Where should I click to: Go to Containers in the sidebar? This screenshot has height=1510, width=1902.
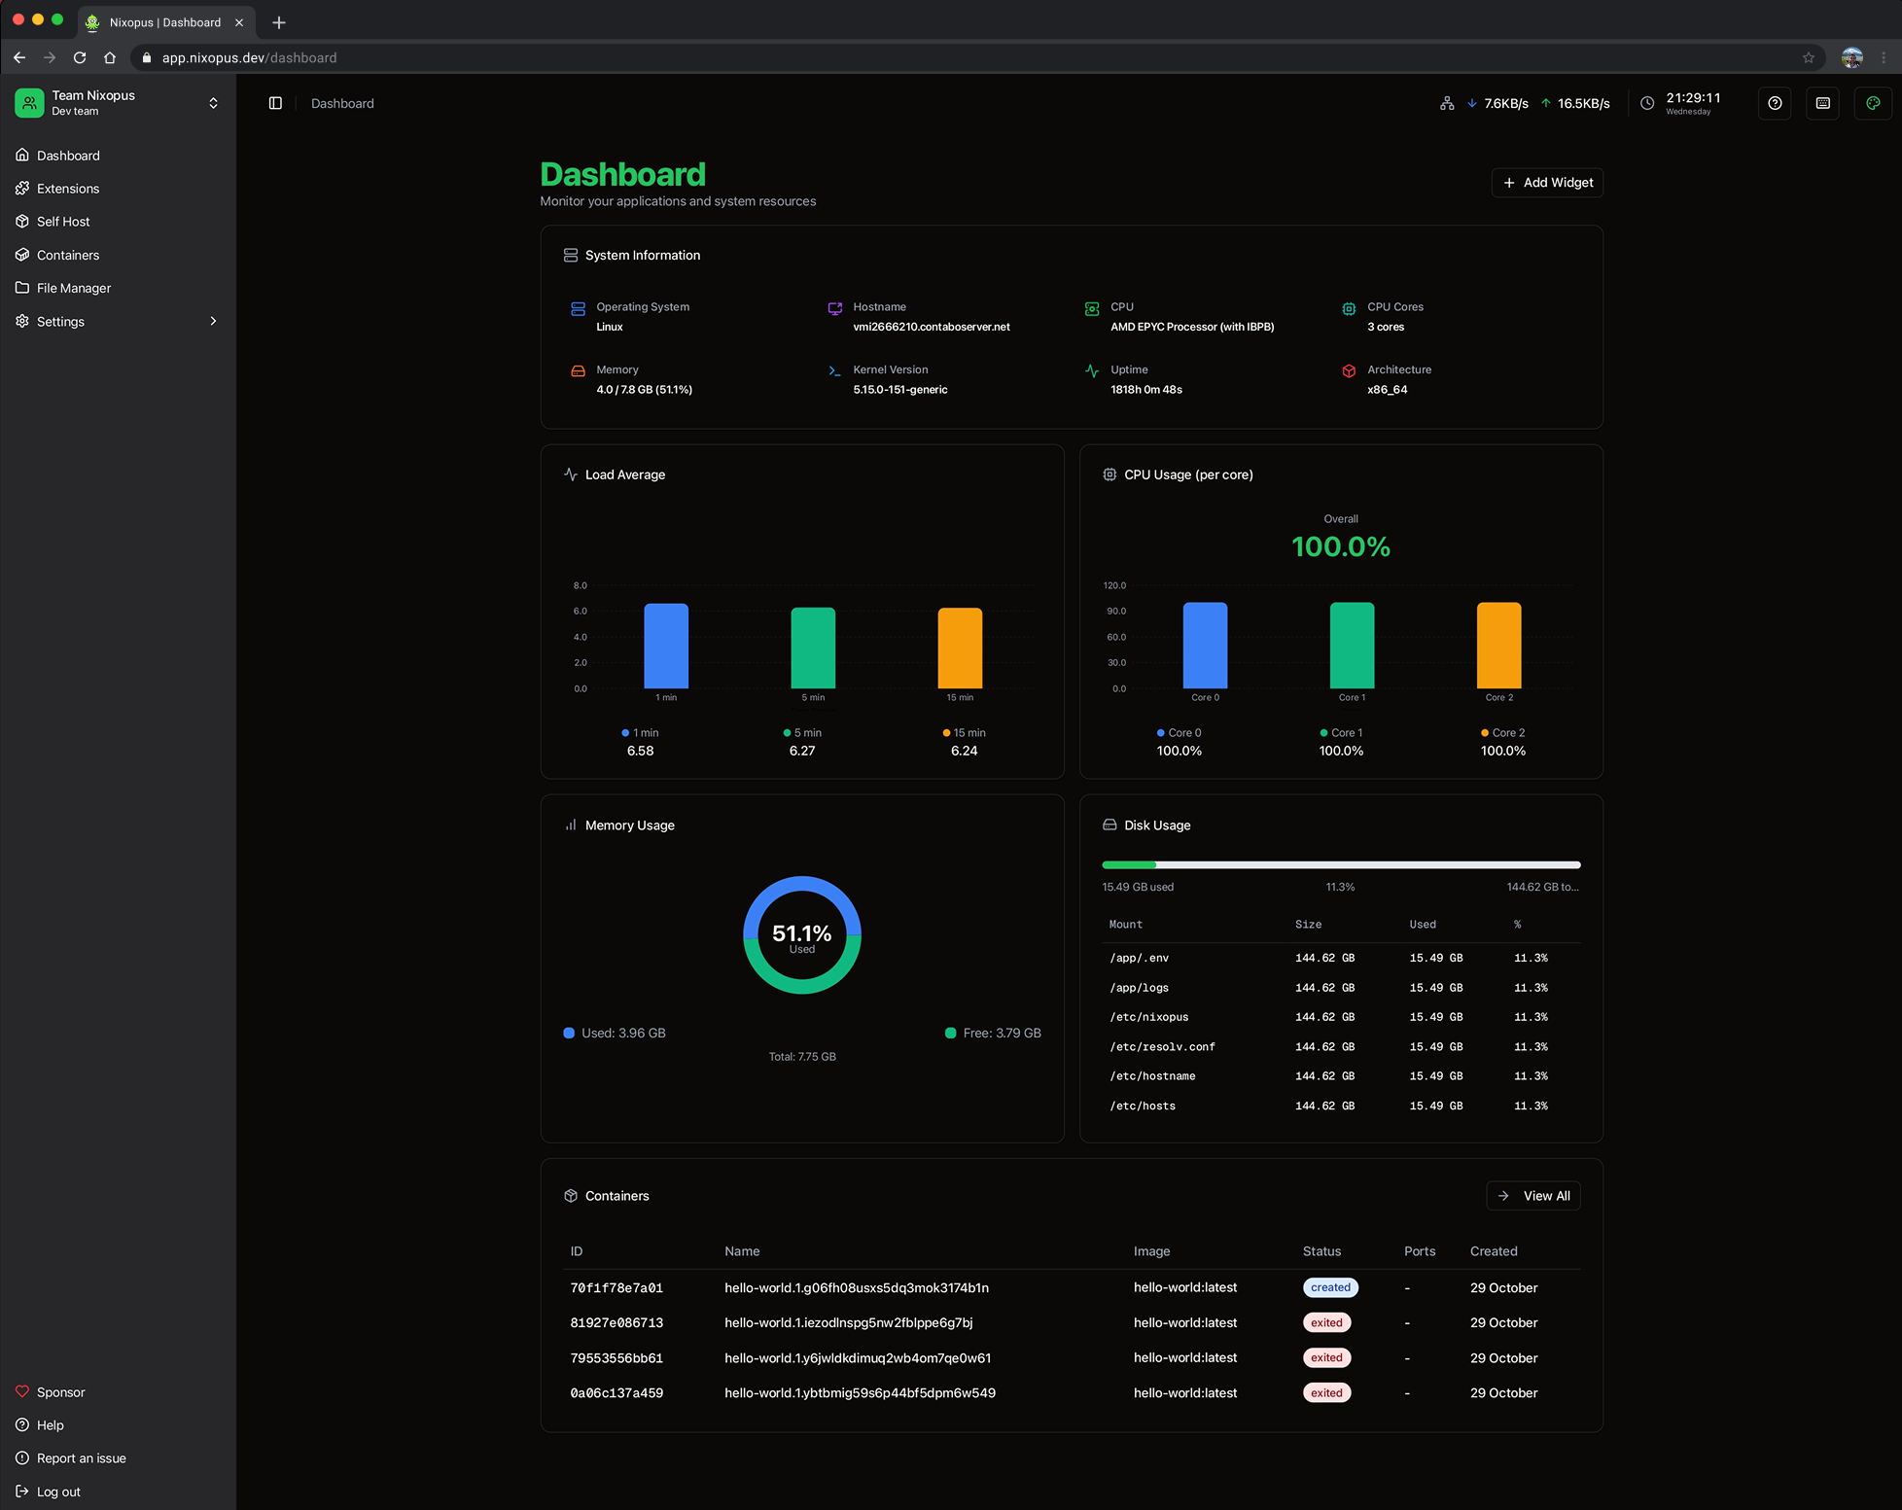68,255
